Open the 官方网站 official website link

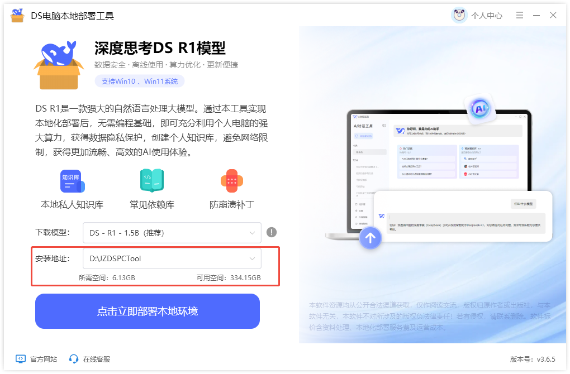(x=36, y=359)
